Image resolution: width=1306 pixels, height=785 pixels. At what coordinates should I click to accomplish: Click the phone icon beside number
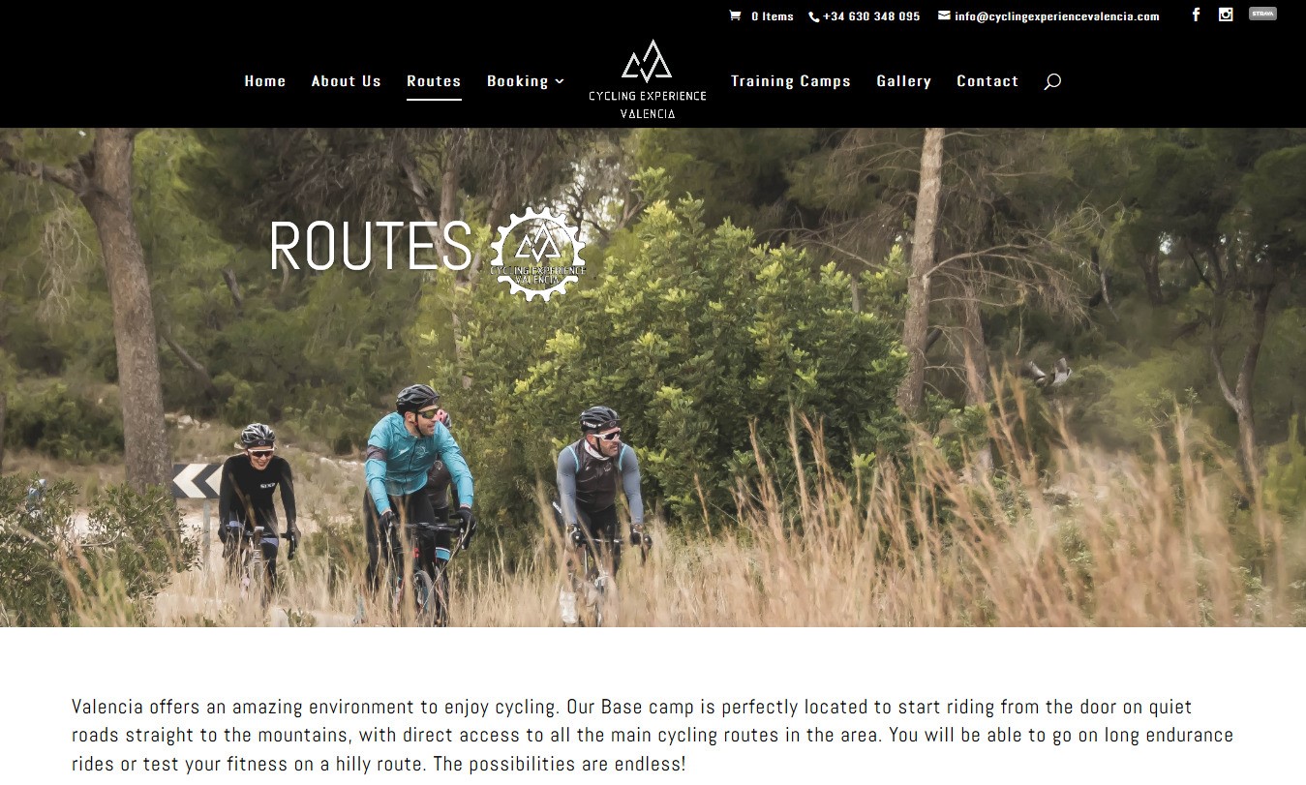[814, 16]
